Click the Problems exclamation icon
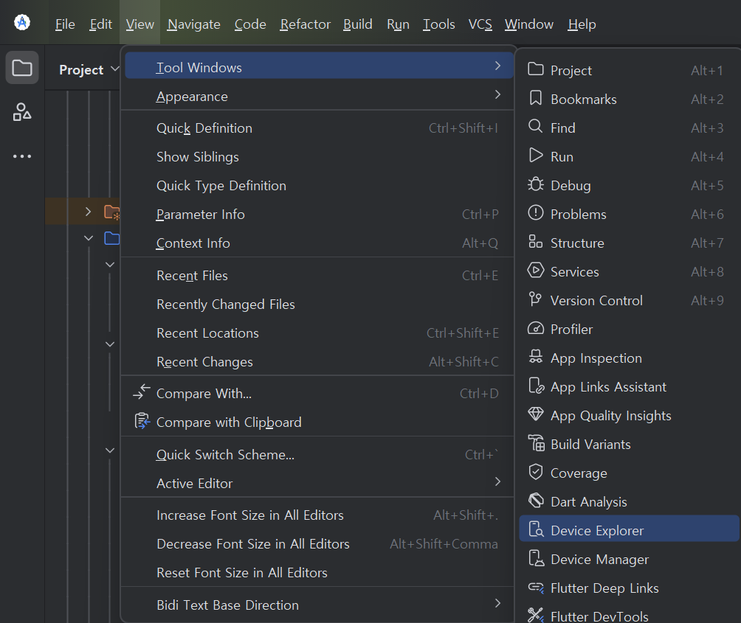741x623 pixels. click(535, 213)
